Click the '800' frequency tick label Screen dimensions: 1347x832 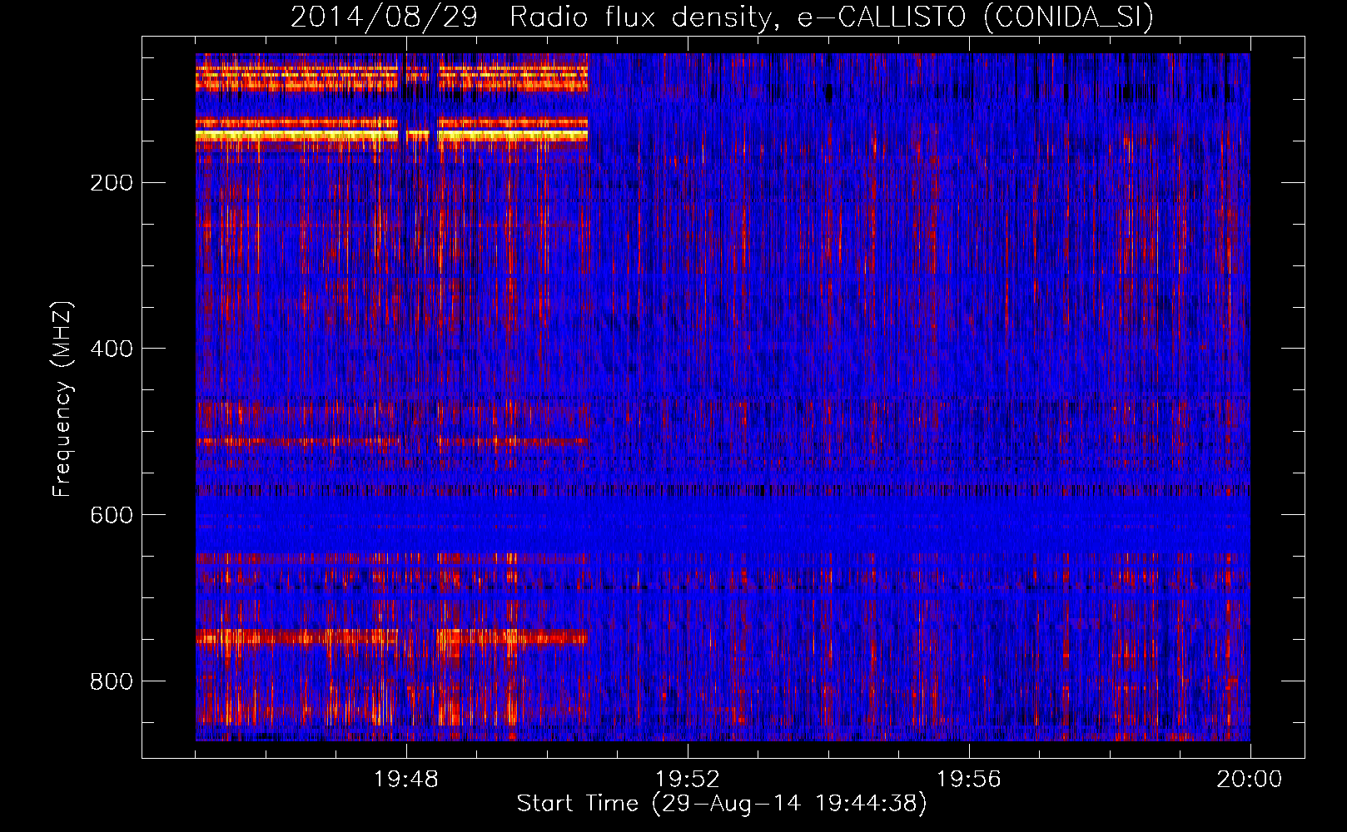112,682
